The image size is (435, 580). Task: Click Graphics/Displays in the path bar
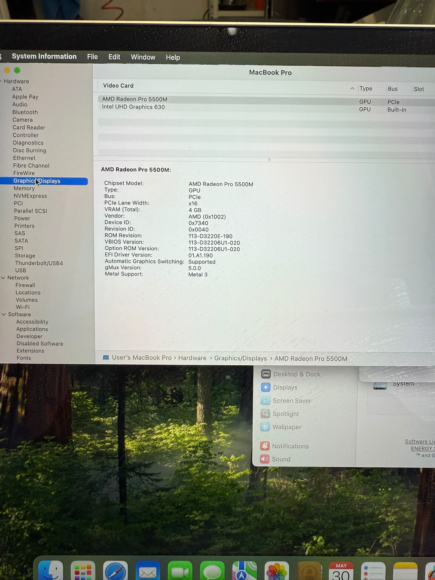point(240,358)
